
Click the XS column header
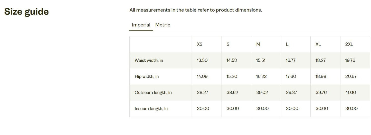click(199, 44)
